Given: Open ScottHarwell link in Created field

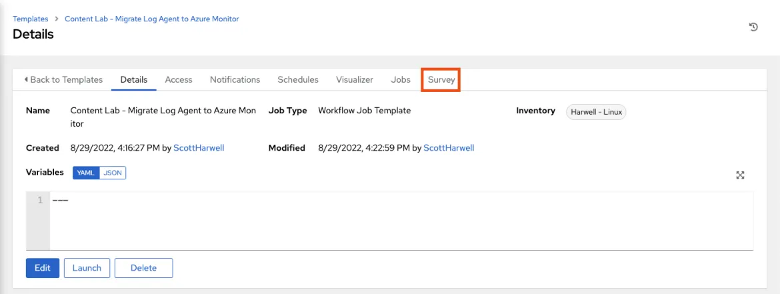Looking at the screenshot, I should coord(199,148).
